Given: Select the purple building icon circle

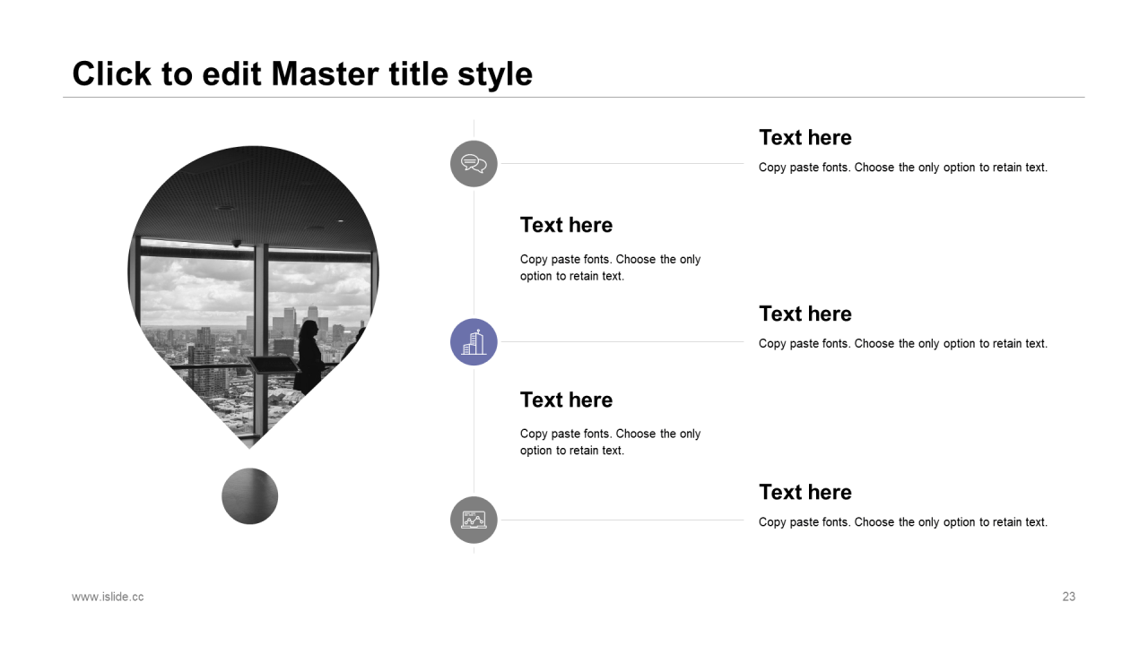Looking at the screenshot, I should tap(474, 342).
